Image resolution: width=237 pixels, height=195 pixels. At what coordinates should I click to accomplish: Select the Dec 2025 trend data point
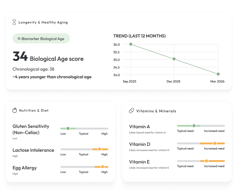click(174, 59)
